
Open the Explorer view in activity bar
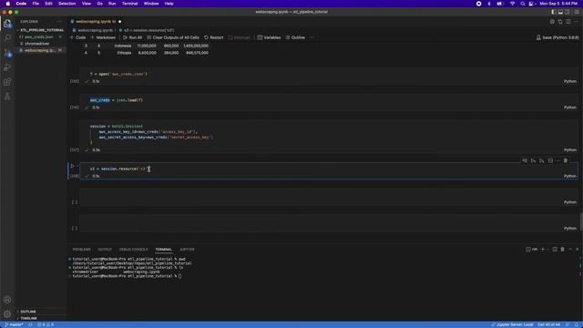(x=7, y=24)
